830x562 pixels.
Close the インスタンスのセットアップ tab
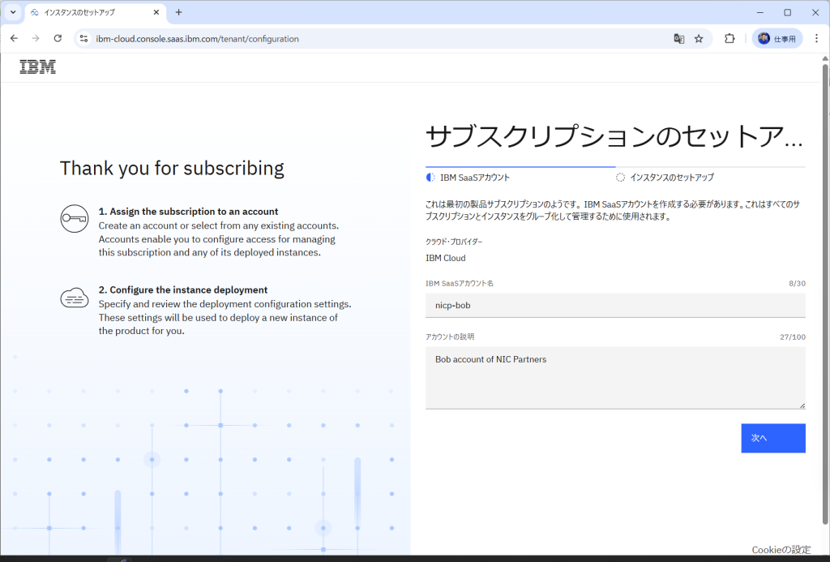(x=156, y=12)
